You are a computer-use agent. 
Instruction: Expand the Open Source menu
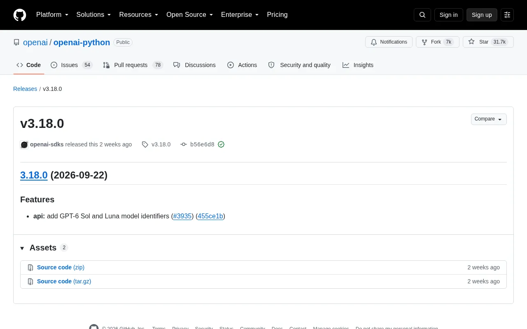click(x=190, y=15)
